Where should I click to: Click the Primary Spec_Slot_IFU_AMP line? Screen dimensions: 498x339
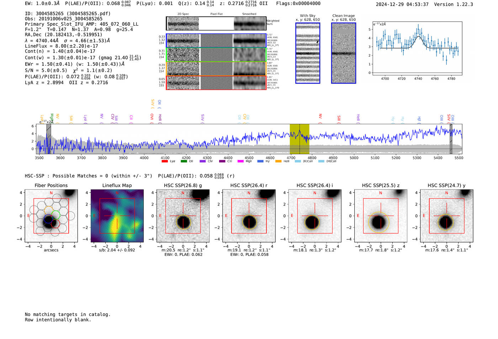tap(81, 24)
